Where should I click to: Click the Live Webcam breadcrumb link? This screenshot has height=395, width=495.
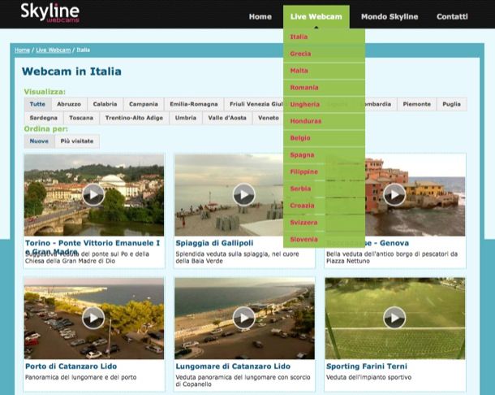[54, 50]
